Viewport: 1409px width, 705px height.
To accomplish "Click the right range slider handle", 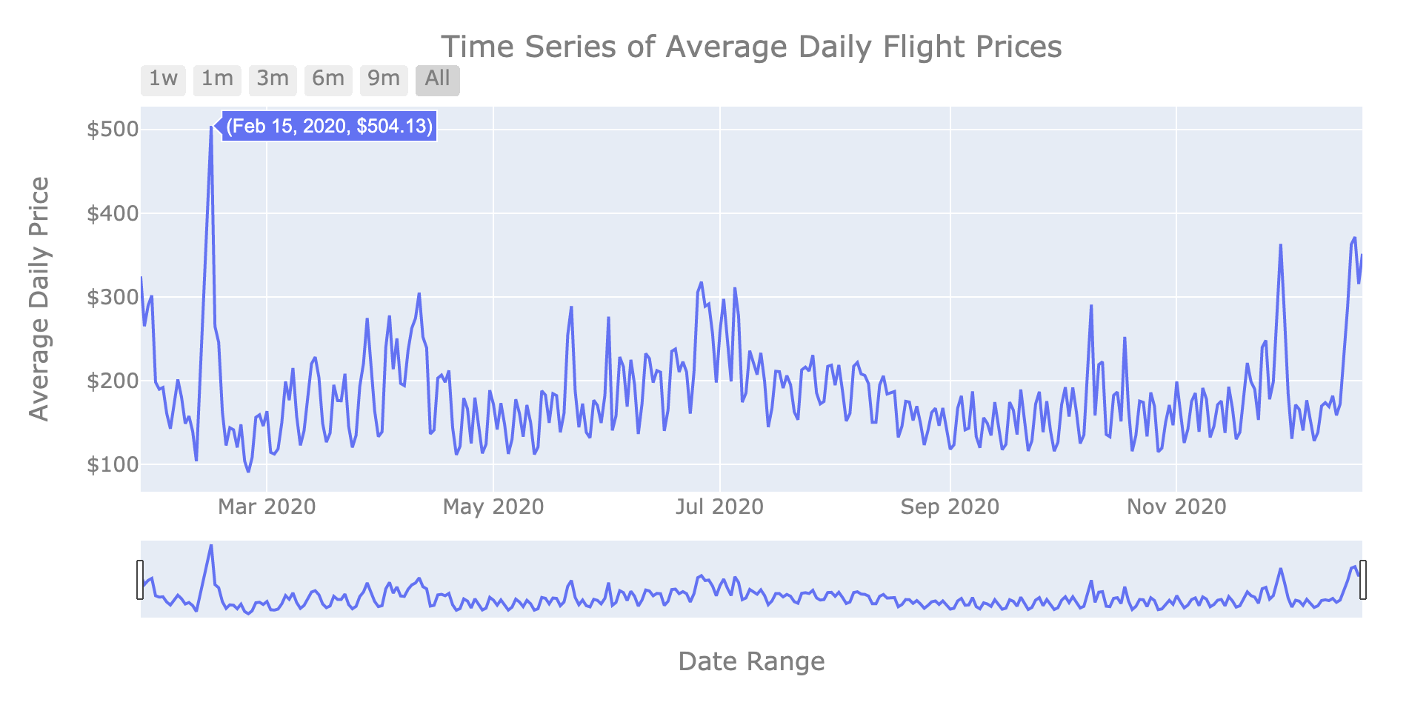I will pos(1362,580).
